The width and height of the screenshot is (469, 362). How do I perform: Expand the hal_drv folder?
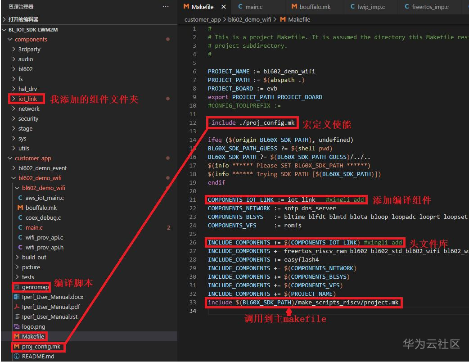pos(27,89)
